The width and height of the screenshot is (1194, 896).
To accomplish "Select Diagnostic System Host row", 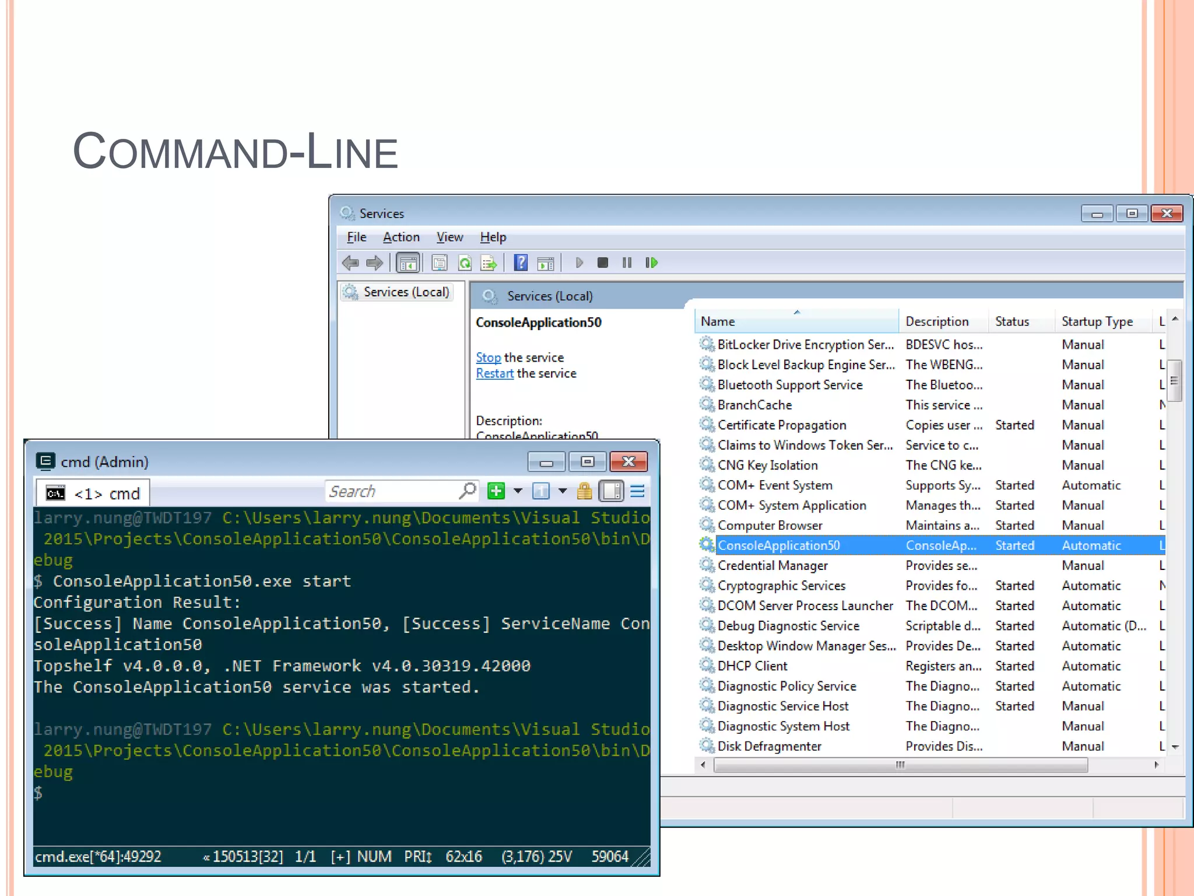I will click(x=932, y=726).
